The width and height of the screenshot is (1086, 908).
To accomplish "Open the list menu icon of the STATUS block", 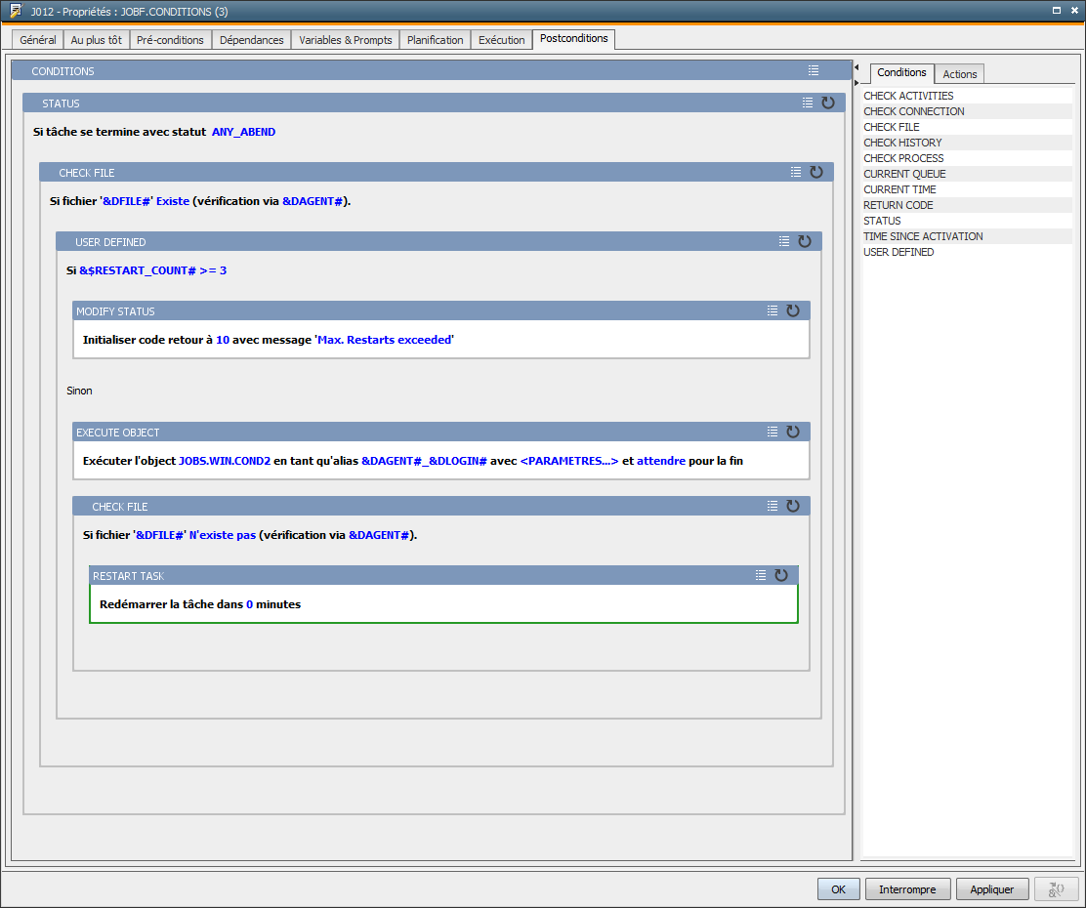I will pos(808,103).
